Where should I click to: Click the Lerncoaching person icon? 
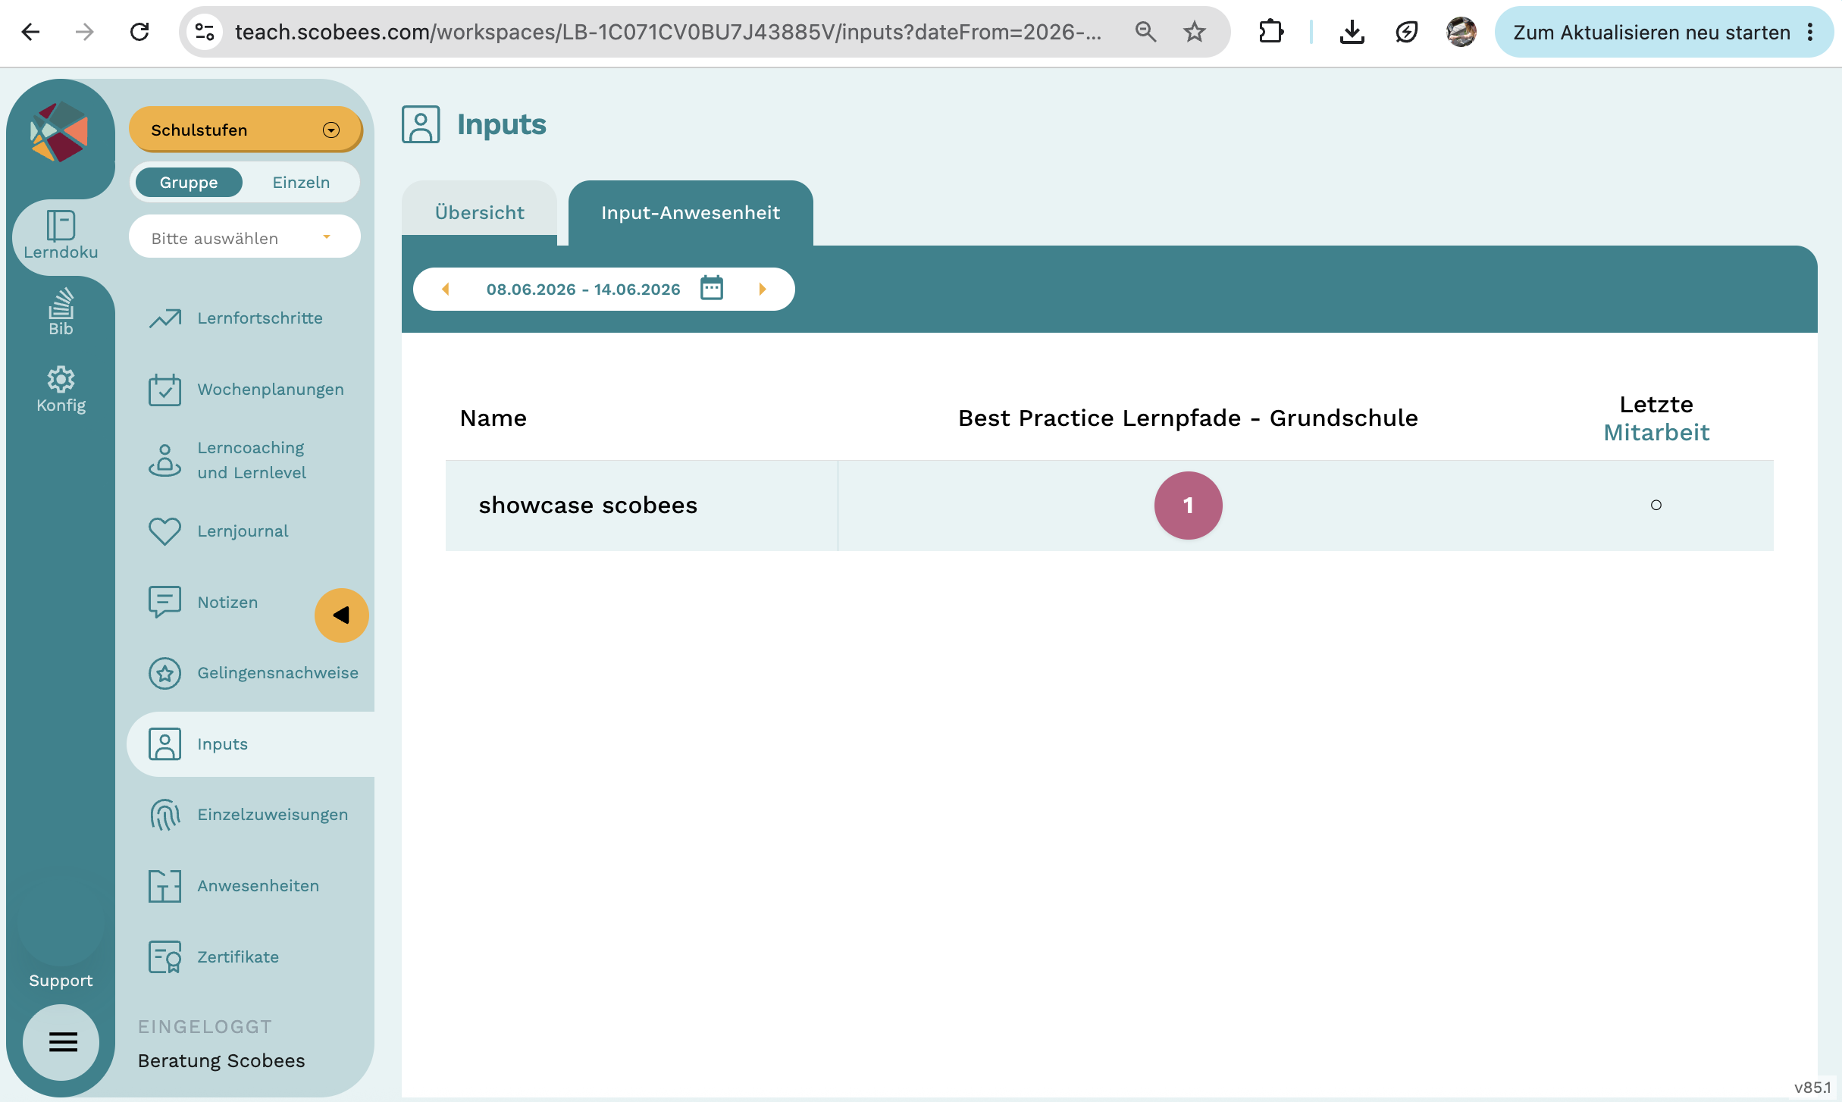[164, 460]
